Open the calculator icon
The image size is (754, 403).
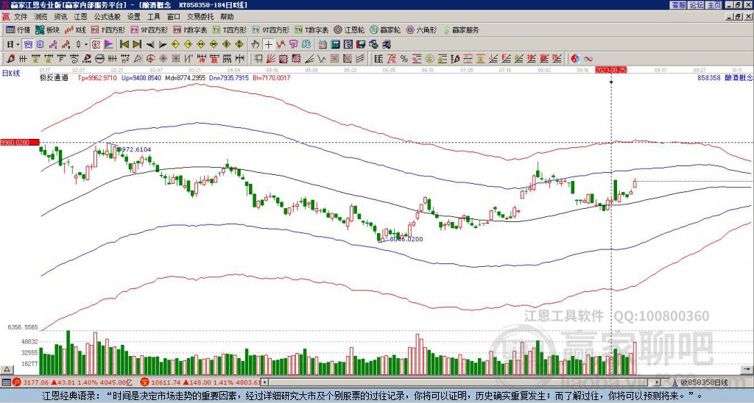coord(336,45)
